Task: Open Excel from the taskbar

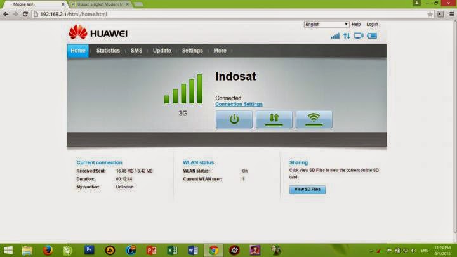Action: tap(172, 250)
